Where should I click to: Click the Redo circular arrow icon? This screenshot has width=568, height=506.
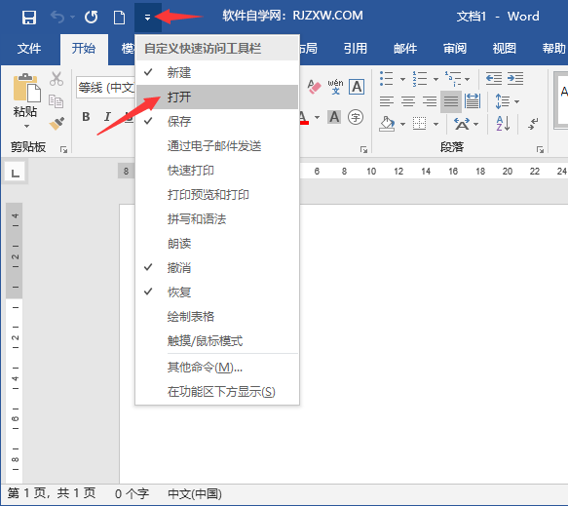tap(91, 17)
